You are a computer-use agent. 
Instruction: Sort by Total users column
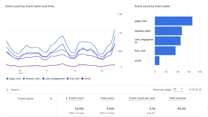(107, 98)
